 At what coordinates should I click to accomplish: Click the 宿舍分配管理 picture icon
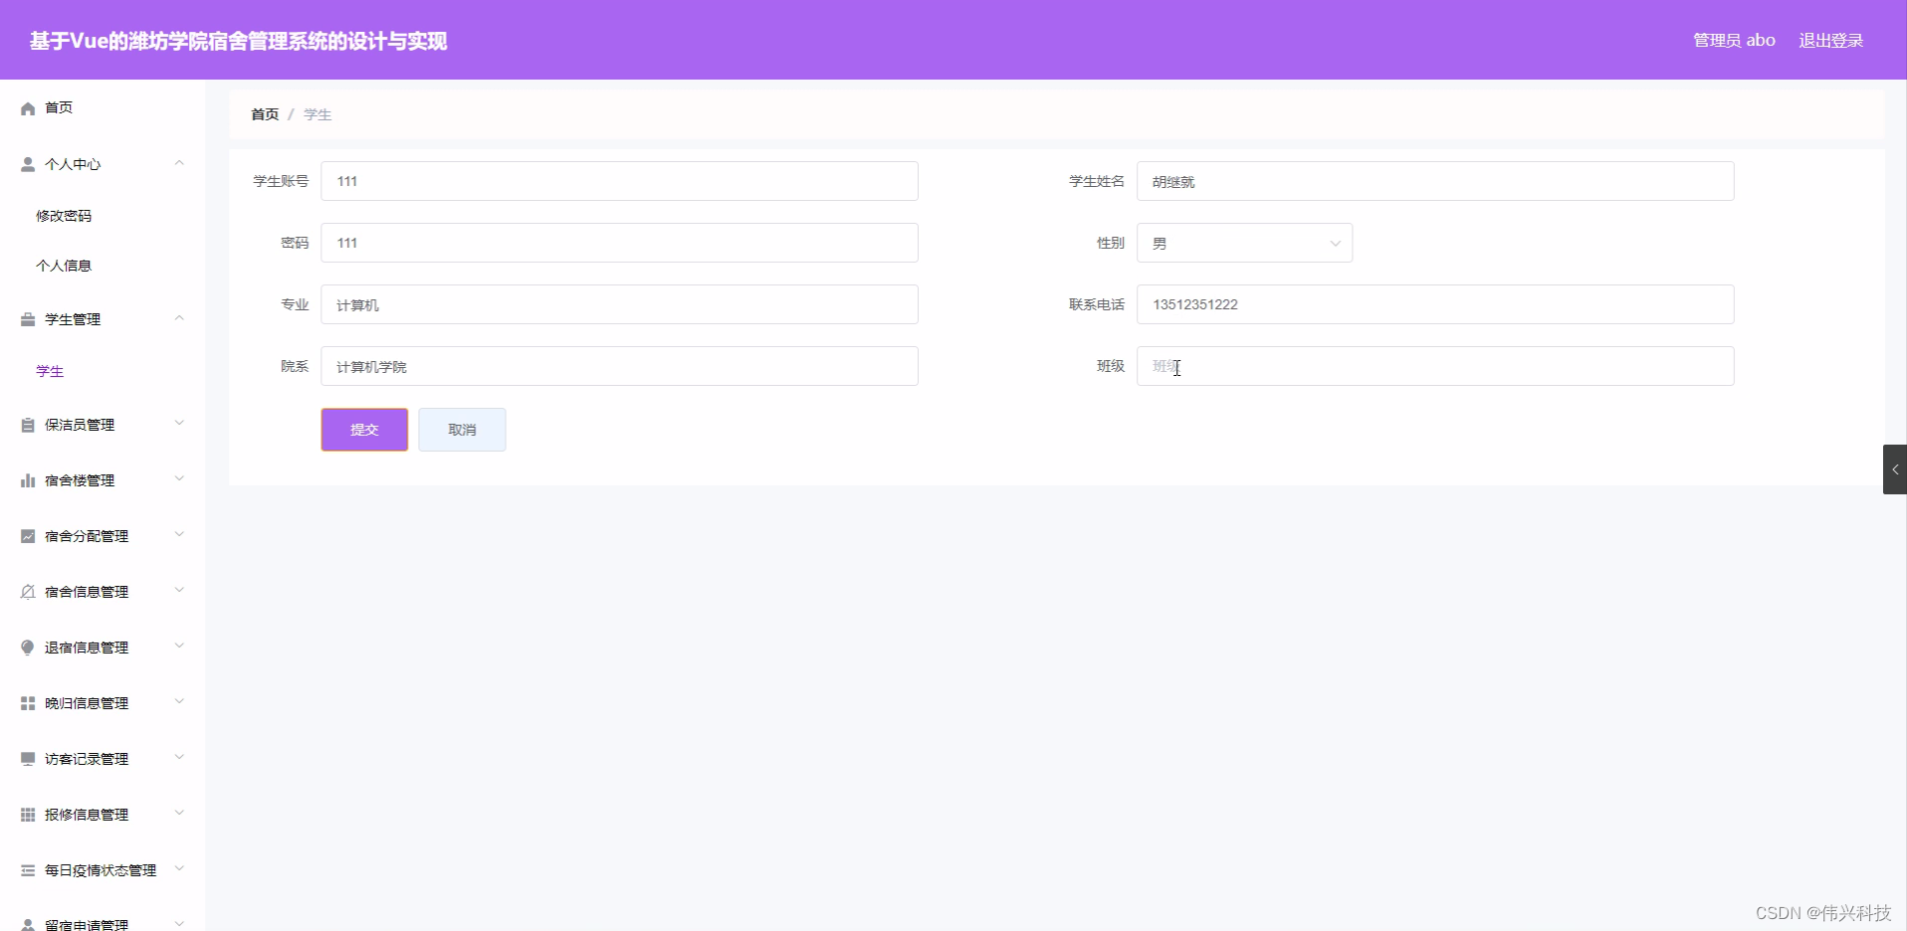point(27,535)
